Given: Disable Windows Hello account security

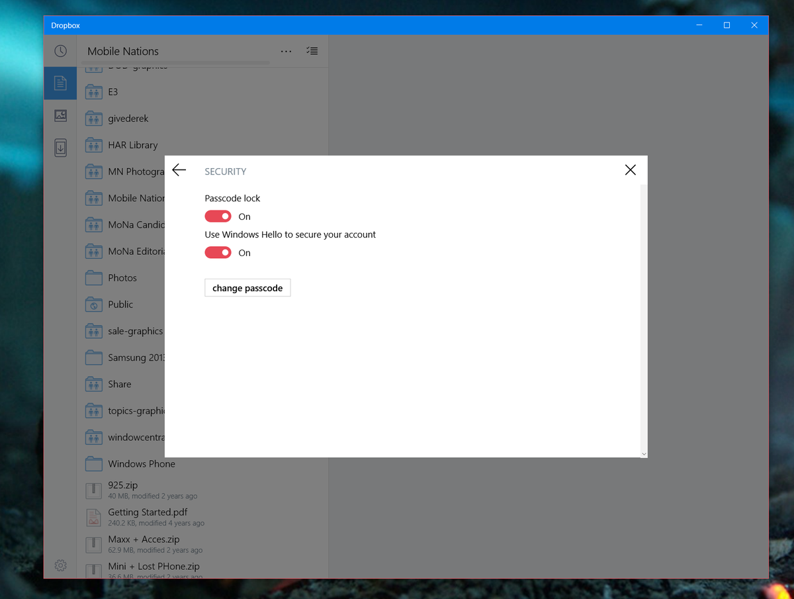Looking at the screenshot, I should coord(218,252).
